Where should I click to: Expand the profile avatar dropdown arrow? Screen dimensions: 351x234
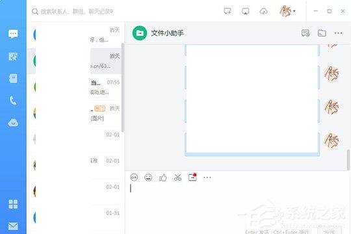click(294, 11)
